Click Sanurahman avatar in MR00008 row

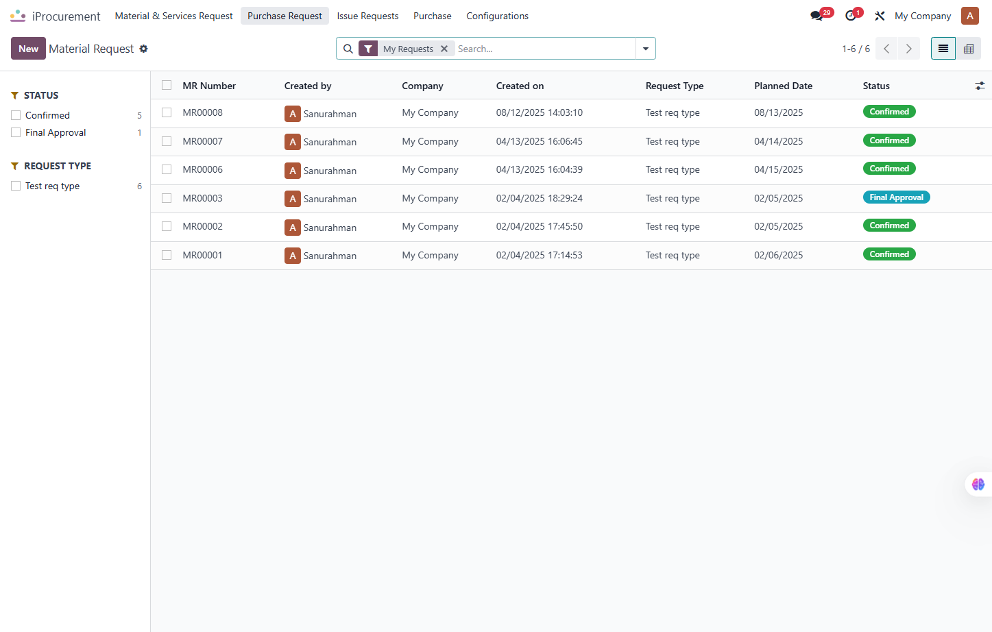pos(293,114)
